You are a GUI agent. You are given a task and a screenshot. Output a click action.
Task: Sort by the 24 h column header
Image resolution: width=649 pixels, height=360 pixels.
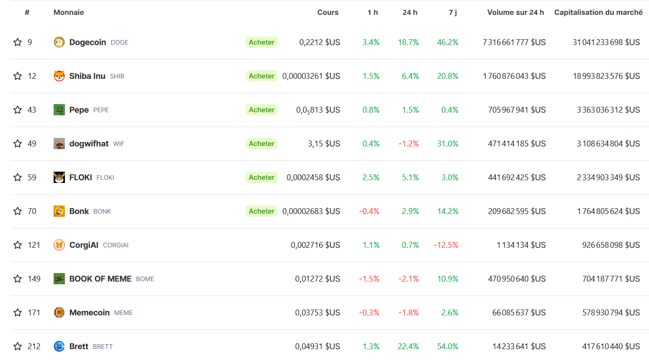pyautogui.click(x=410, y=13)
